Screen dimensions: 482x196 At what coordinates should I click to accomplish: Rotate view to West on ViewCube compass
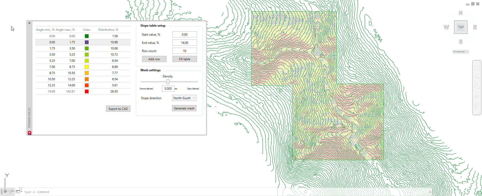click(x=446, y=27)
